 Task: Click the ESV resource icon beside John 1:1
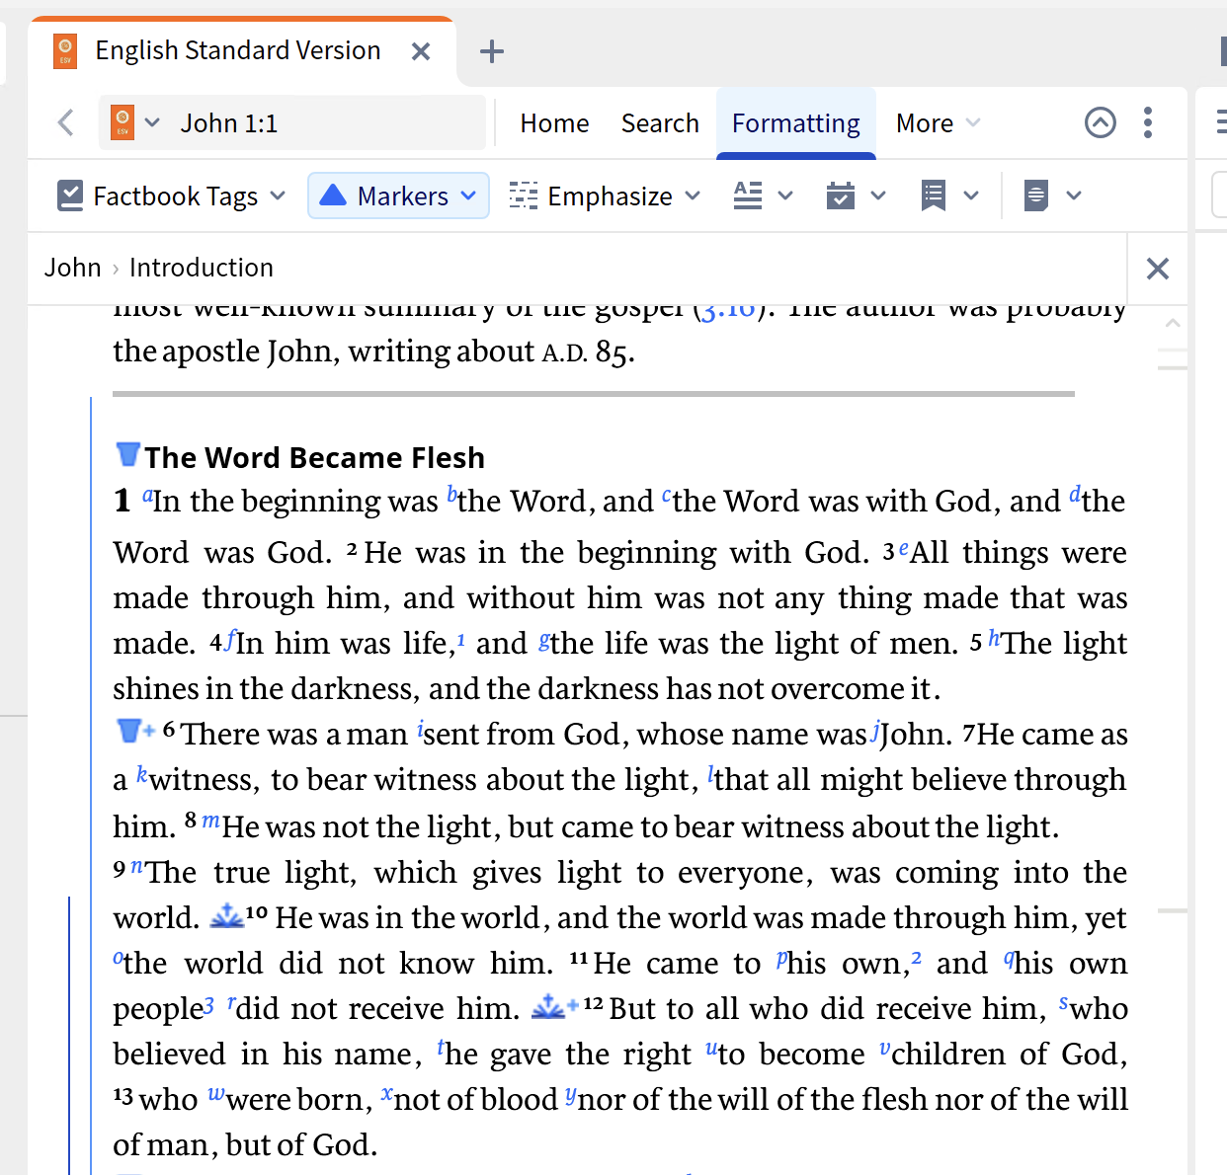pos(123,122)
